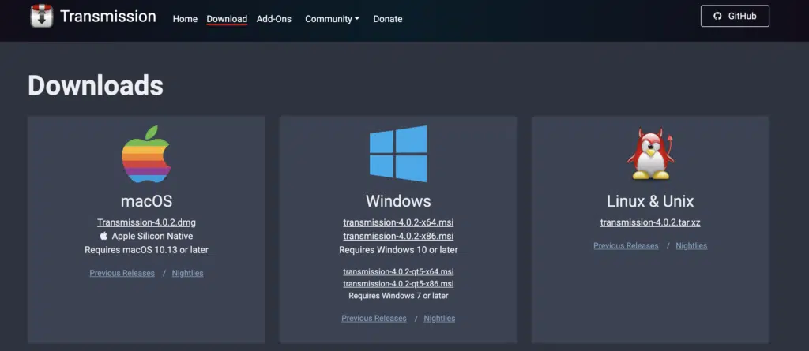The height and width of the screenshot is (351, 809).
Task: Click the Linux & Unix card title
Action: tap(650, 201)
